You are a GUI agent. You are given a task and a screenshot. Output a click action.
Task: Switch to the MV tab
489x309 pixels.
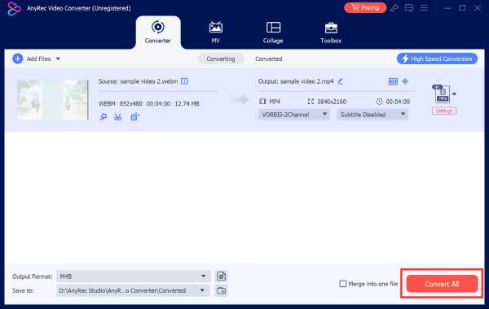point(215,33)
